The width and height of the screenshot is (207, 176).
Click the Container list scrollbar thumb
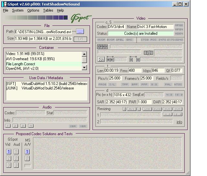pyautogui.click(x=84, y=60)
